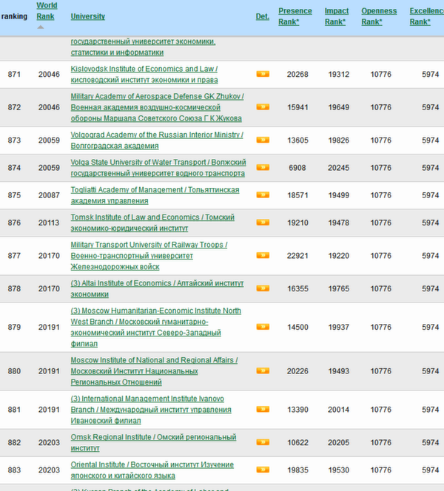Viewport: 444px width, 491px height.
Task: Select world rank value 20113
Action: 49,223
